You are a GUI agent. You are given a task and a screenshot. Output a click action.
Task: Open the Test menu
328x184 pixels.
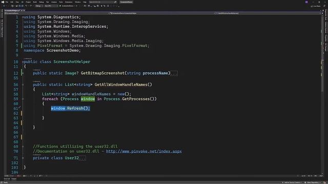[48, 2]
